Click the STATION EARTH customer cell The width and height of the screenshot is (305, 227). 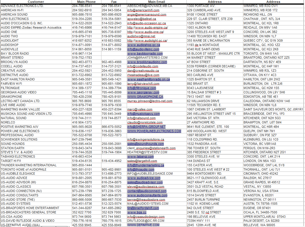point(36,148)
